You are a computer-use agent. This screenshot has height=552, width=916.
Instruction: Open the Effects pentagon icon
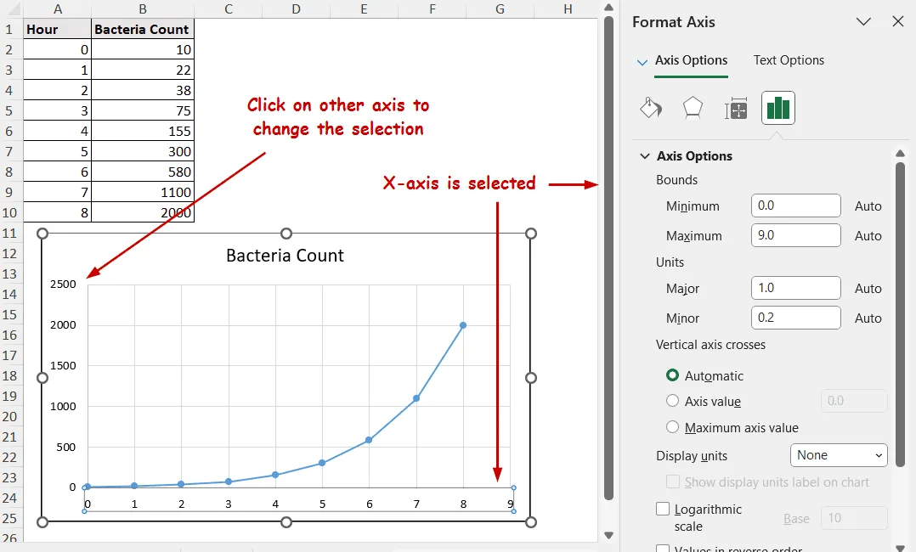pos(693,108)
